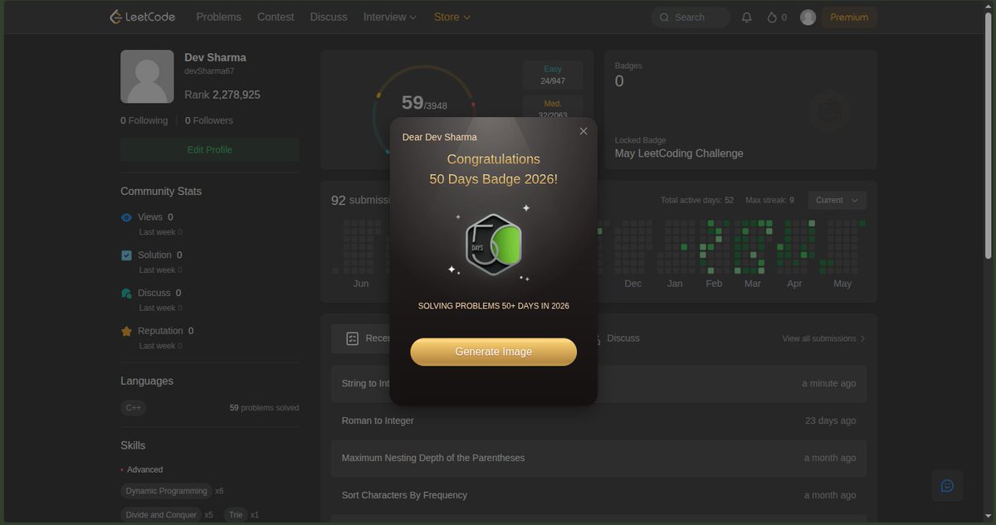
Task: Open the user avatar menu
Action: coord(808,17)
